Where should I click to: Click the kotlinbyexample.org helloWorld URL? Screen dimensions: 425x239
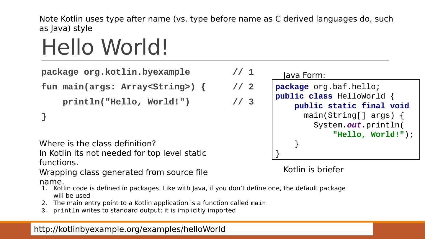pos(130,229)
